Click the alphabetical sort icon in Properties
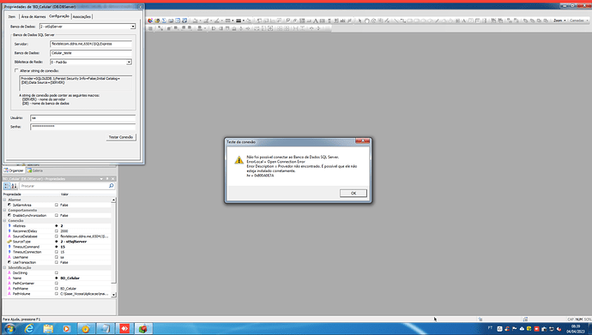This screenshot has width=592, height=335. [x=14, y=186]
